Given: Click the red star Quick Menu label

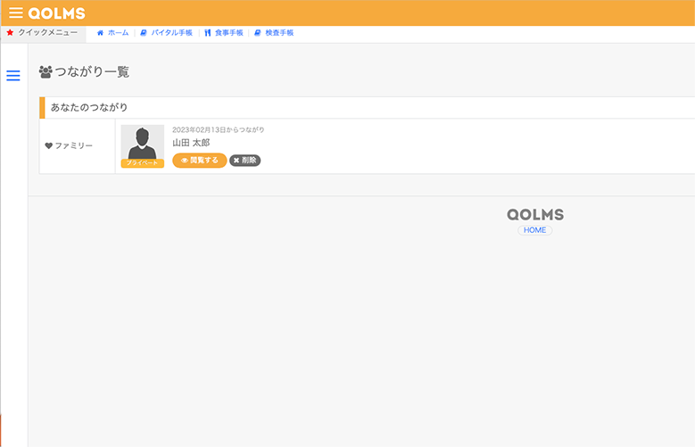Looking at the screenshot, I should point(42,33).
